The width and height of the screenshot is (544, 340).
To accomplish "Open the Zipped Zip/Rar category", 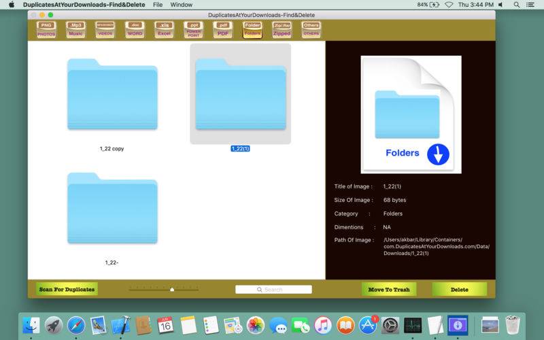I will [282, 29].
